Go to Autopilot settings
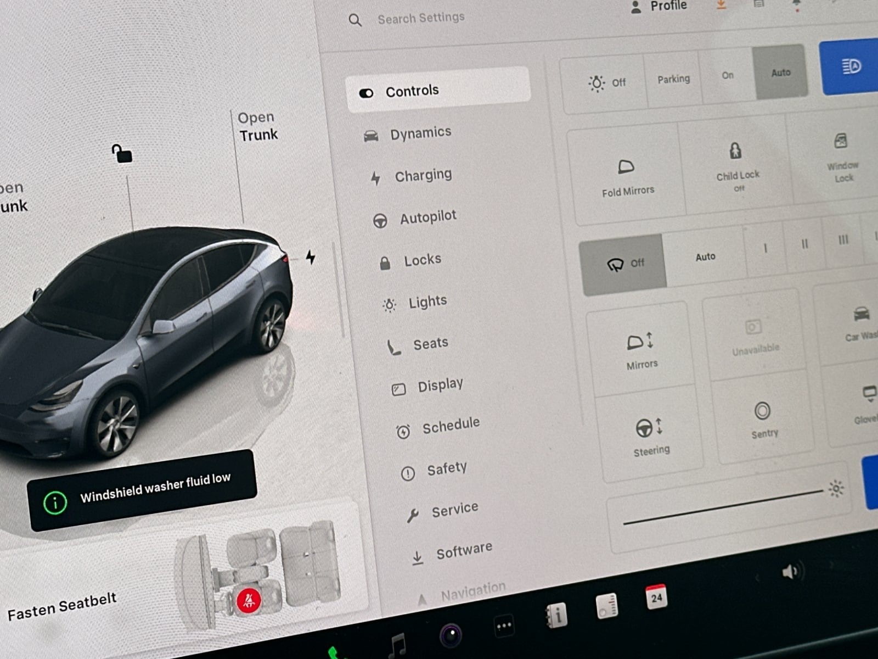This screenshot has width=878, height=659. tap(427, 218)
